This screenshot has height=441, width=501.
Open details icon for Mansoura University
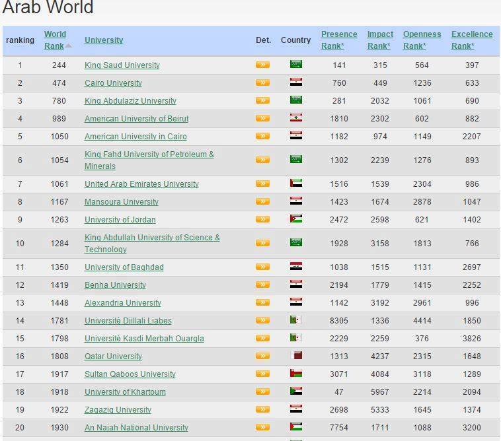click(262, 201)
